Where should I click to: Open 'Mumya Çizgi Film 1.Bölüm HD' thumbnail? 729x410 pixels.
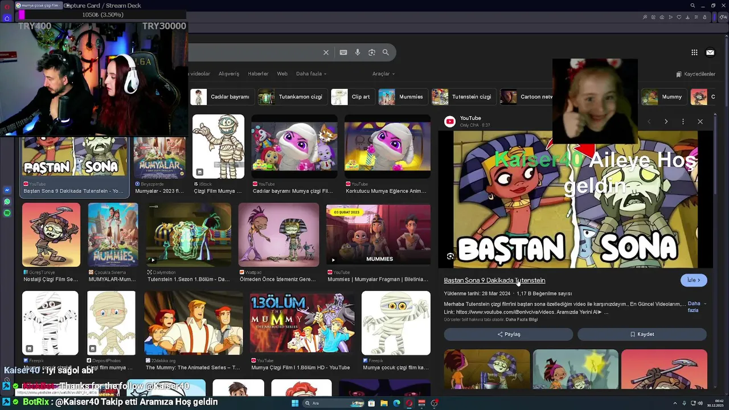(302, 323)
